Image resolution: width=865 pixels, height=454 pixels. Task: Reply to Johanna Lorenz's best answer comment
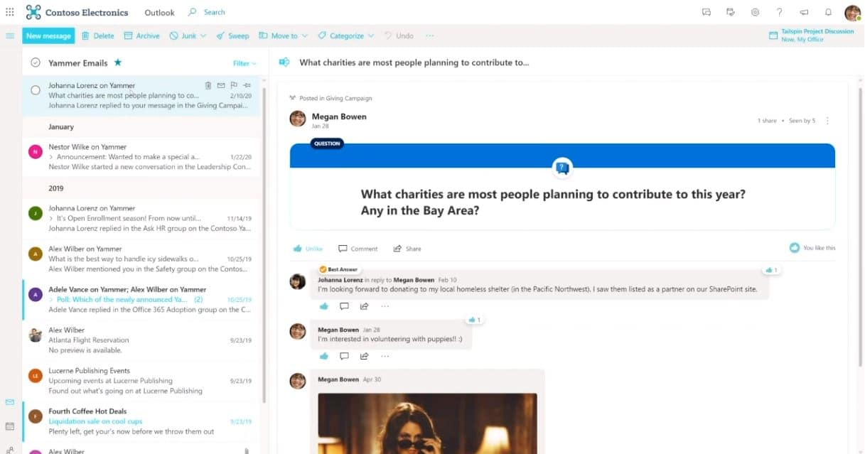344,306
